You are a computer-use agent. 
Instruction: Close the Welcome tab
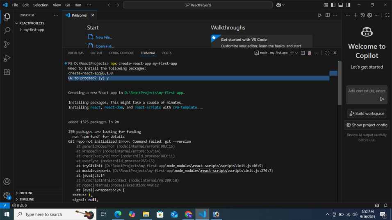93,15
